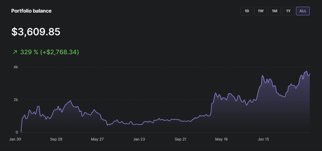Click the $3,609.85 balance amount
The height and width of the screenshot is (151, 322).
36,32
